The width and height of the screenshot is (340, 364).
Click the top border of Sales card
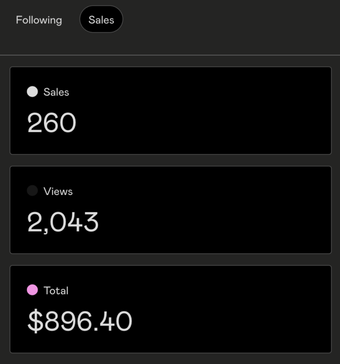coord(170,67)
